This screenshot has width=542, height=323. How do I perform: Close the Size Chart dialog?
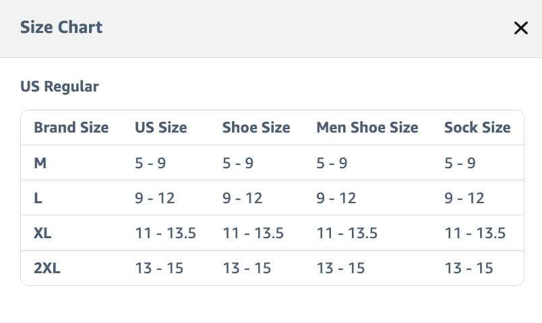520,28
